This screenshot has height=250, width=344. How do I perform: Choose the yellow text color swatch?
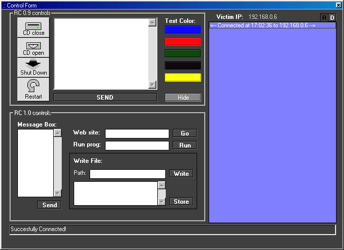point(183,78)
